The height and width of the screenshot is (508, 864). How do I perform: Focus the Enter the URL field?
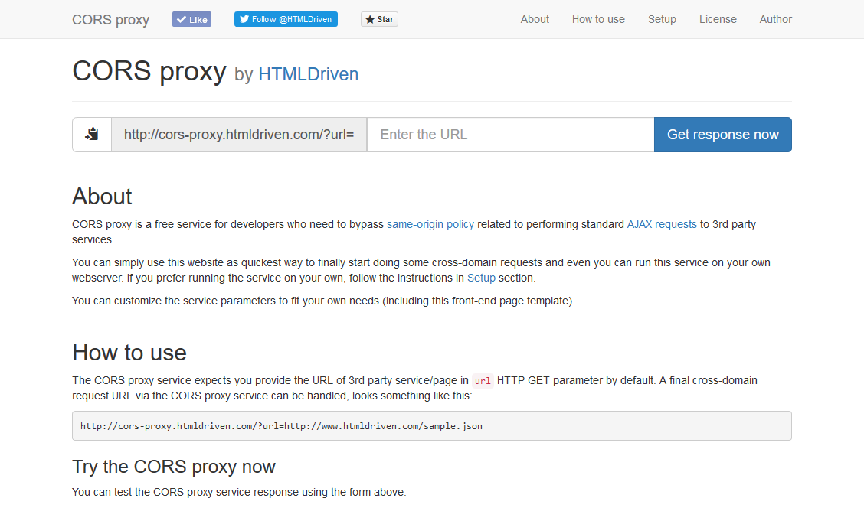click(x=511, y=135)
